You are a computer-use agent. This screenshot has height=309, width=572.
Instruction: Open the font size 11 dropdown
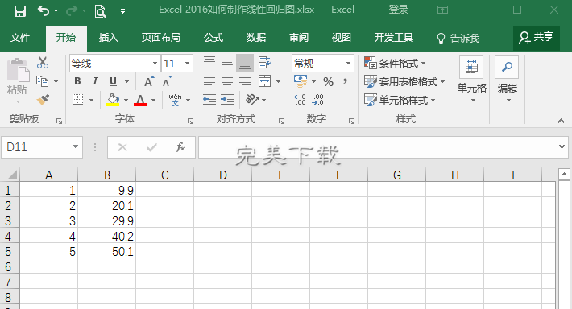pyautogui.click(x=187, y=64)
